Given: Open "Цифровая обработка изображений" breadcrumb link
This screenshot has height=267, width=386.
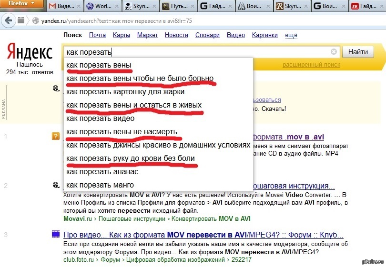Looking at the screenshot, I should [x=175, y=260].
